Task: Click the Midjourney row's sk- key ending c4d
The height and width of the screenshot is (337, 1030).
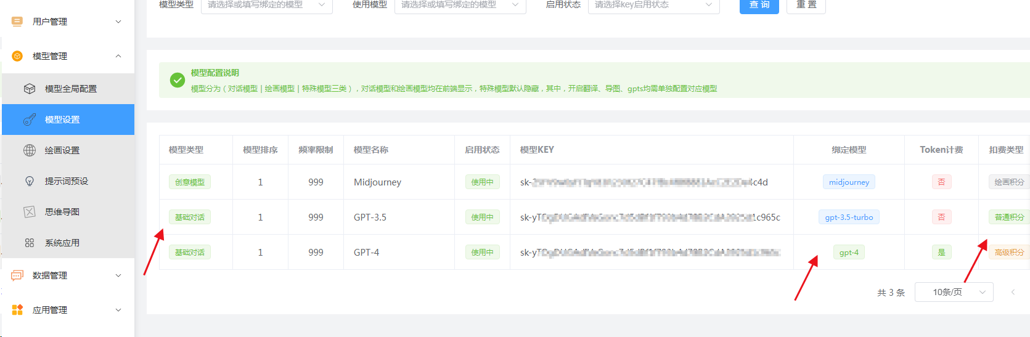Action: point(644,182)
